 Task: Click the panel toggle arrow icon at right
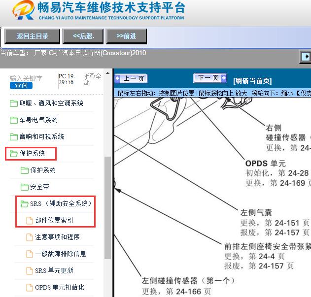[306, 57]
